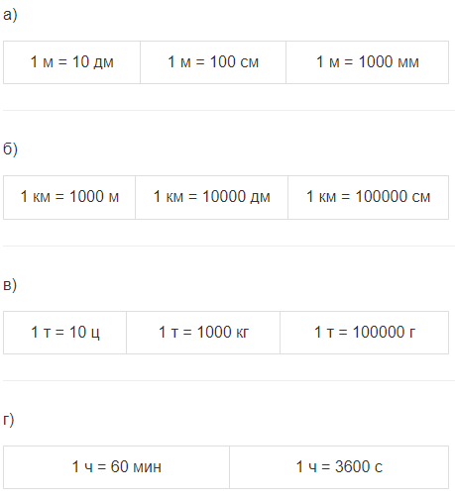Click the section label 'б)'
Screen dimensions: 455x496
pos(10,149)
